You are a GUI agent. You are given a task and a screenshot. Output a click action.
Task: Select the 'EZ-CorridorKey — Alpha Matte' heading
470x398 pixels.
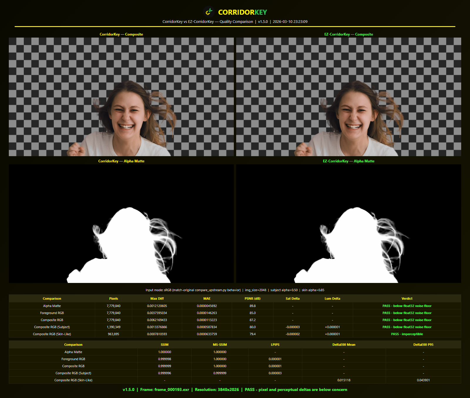click(349, 161)
